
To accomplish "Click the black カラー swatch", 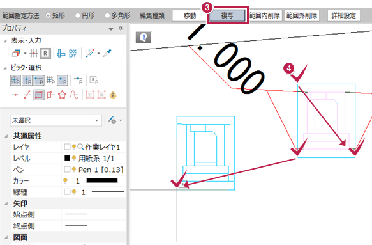I will (x=102, y=181).
